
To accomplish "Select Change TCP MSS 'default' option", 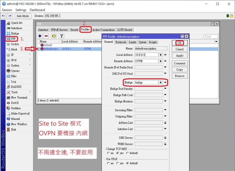I will pyautogui.click(x=127, y=153).
